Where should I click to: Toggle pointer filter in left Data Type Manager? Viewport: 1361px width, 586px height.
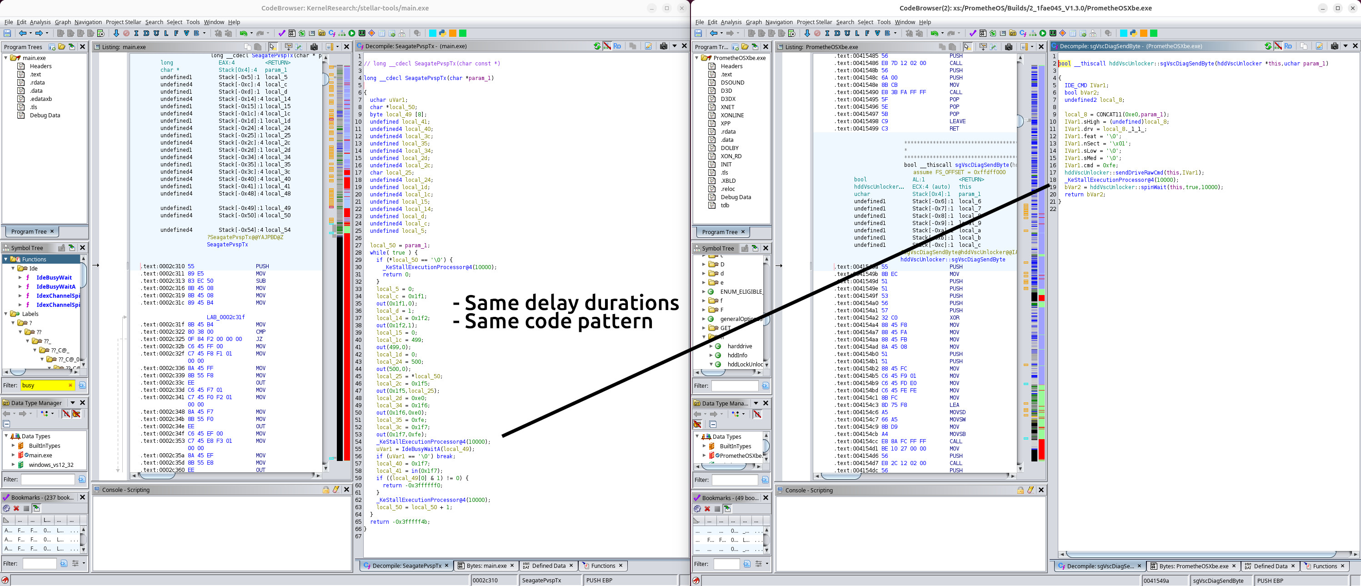click(77, 414)
